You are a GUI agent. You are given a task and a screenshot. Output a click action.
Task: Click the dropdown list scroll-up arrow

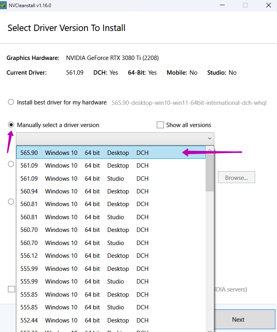tap(210, 150)
